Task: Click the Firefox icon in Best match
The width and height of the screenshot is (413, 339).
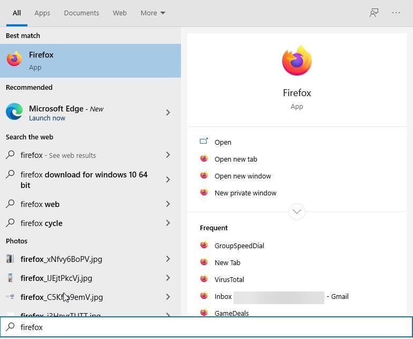Action: [14, 60]
